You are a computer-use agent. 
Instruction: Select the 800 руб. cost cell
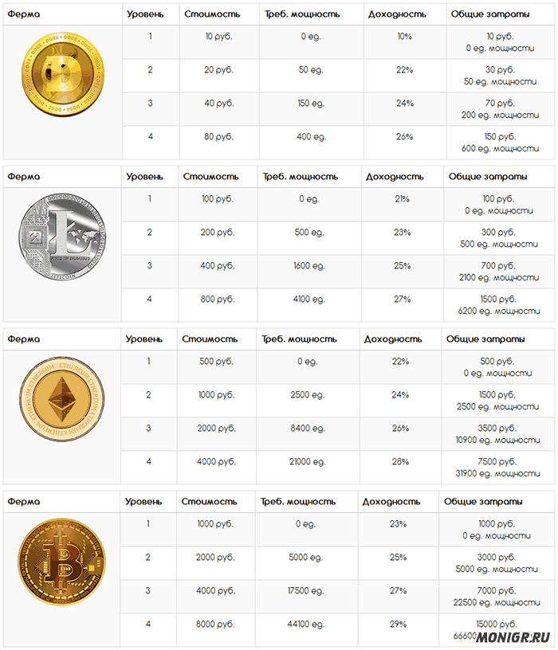coord(218,300)
